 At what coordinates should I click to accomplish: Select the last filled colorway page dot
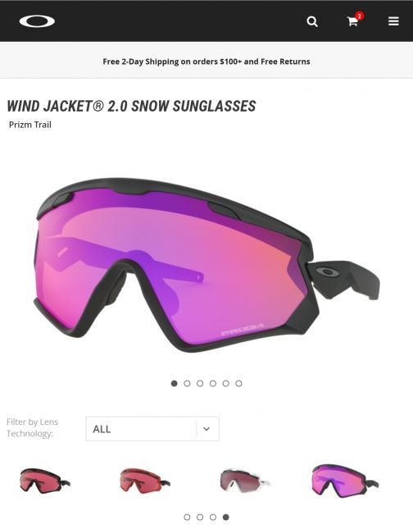tap(226, 518)
